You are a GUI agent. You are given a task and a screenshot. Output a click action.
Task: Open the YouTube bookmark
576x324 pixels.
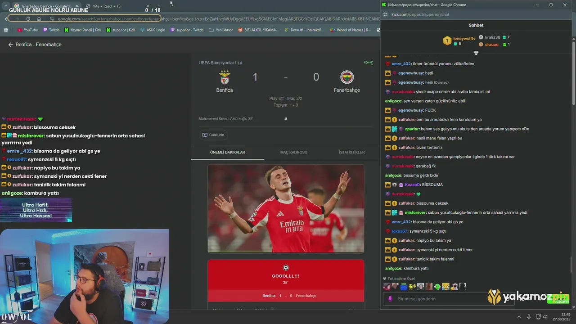(27, 30)
